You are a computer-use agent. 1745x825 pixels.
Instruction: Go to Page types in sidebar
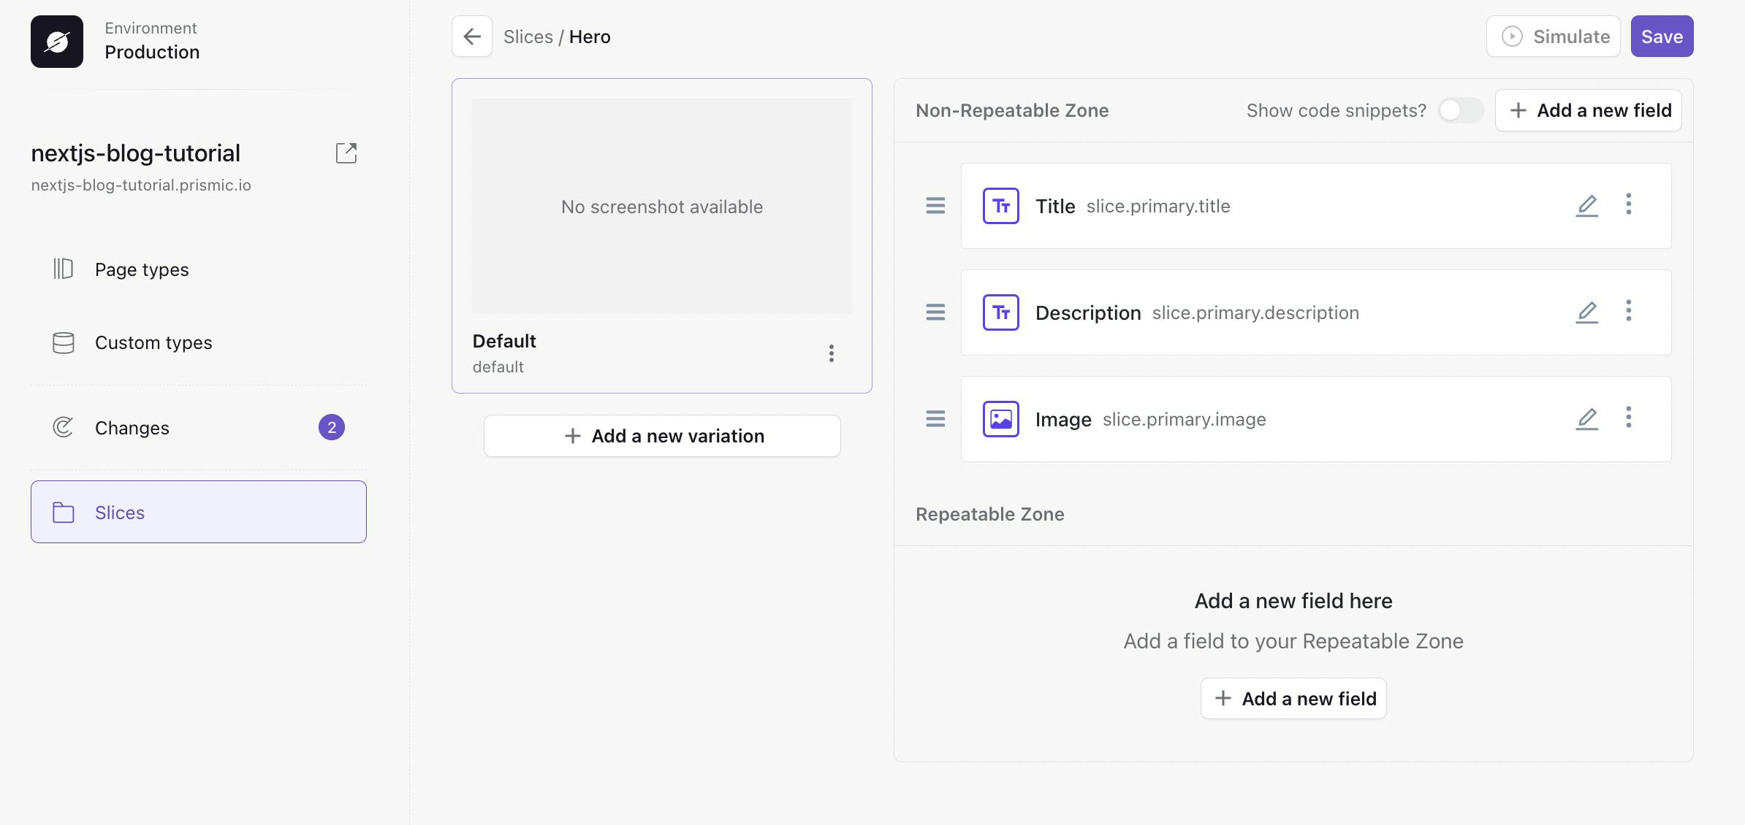pos(142,269)
